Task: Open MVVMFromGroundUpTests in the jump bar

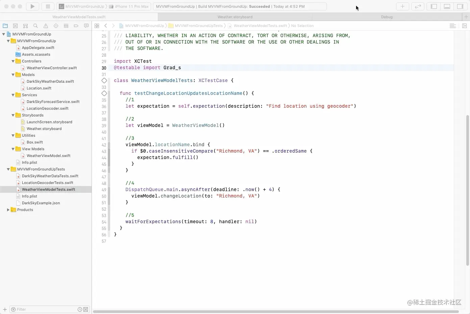Action: pyautogui.click(x=196, y=26)
